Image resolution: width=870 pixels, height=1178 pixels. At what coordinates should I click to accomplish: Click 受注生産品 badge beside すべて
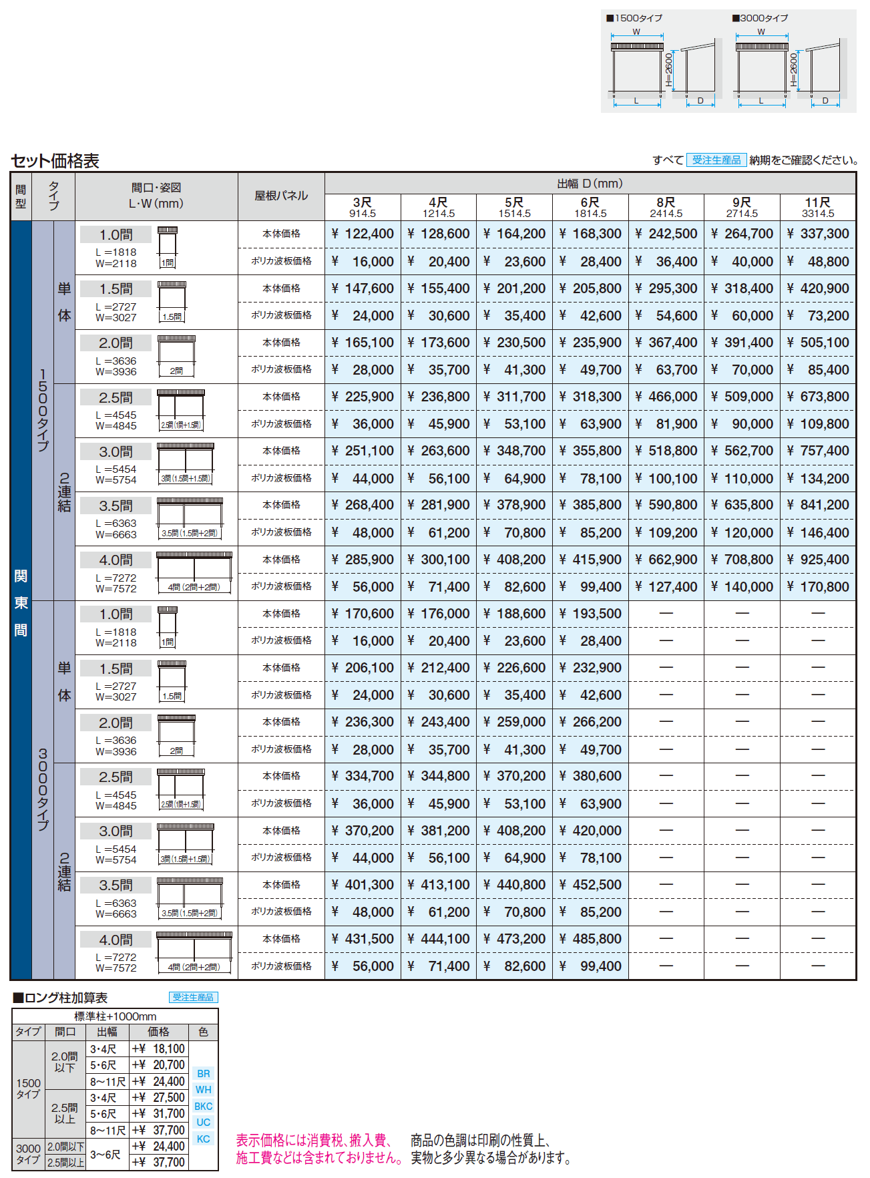(716, 160)
